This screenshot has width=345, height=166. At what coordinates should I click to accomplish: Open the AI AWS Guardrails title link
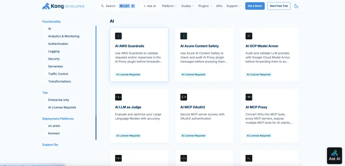tap(130, 46)
